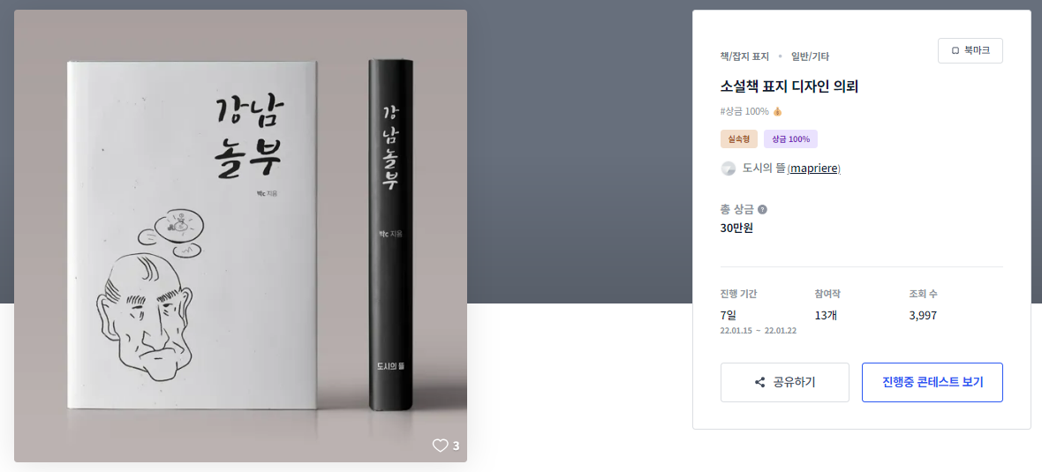The width and height of the screenshot is (1042, 472).
Task: Select the purple 상금 100% badge
Action: (x=790, y=139)
